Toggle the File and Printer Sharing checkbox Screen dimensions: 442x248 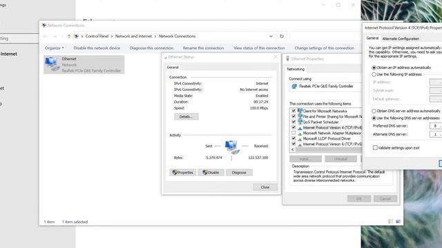(x=294, y=116)
